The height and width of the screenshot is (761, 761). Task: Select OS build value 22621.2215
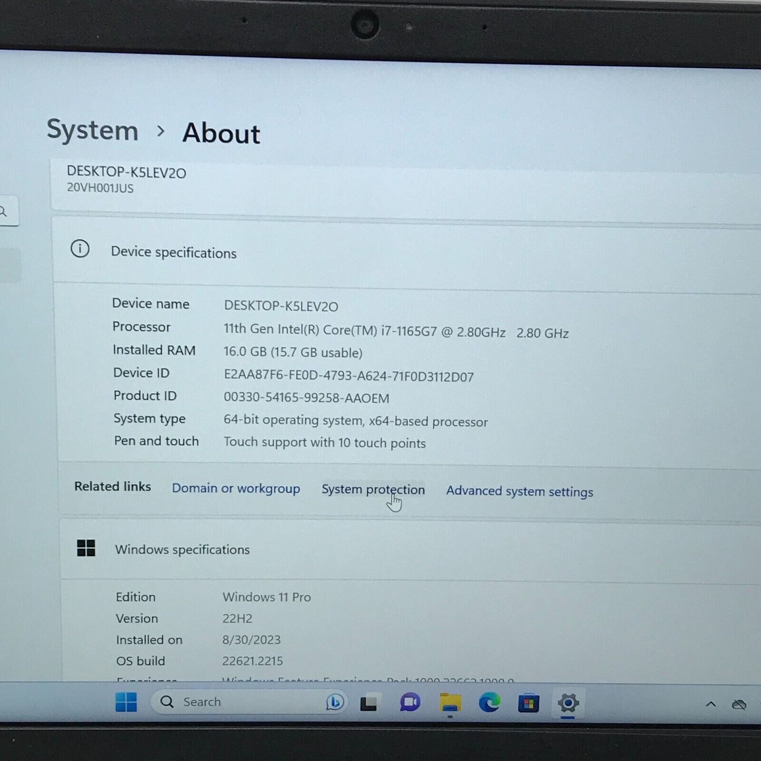coord(253,661)
